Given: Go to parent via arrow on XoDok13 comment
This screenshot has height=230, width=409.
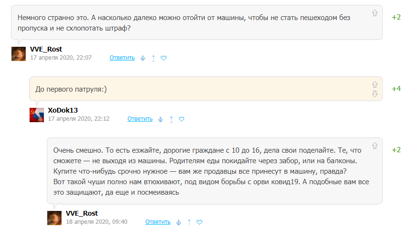Looking at the screenshot, I should (171, 119).
